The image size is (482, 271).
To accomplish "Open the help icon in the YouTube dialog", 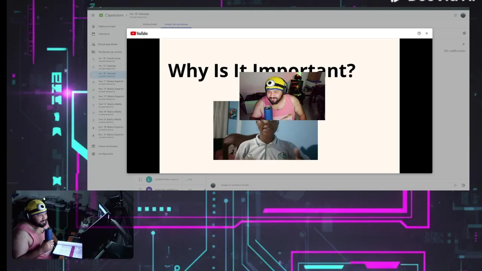I will point(419,33).
